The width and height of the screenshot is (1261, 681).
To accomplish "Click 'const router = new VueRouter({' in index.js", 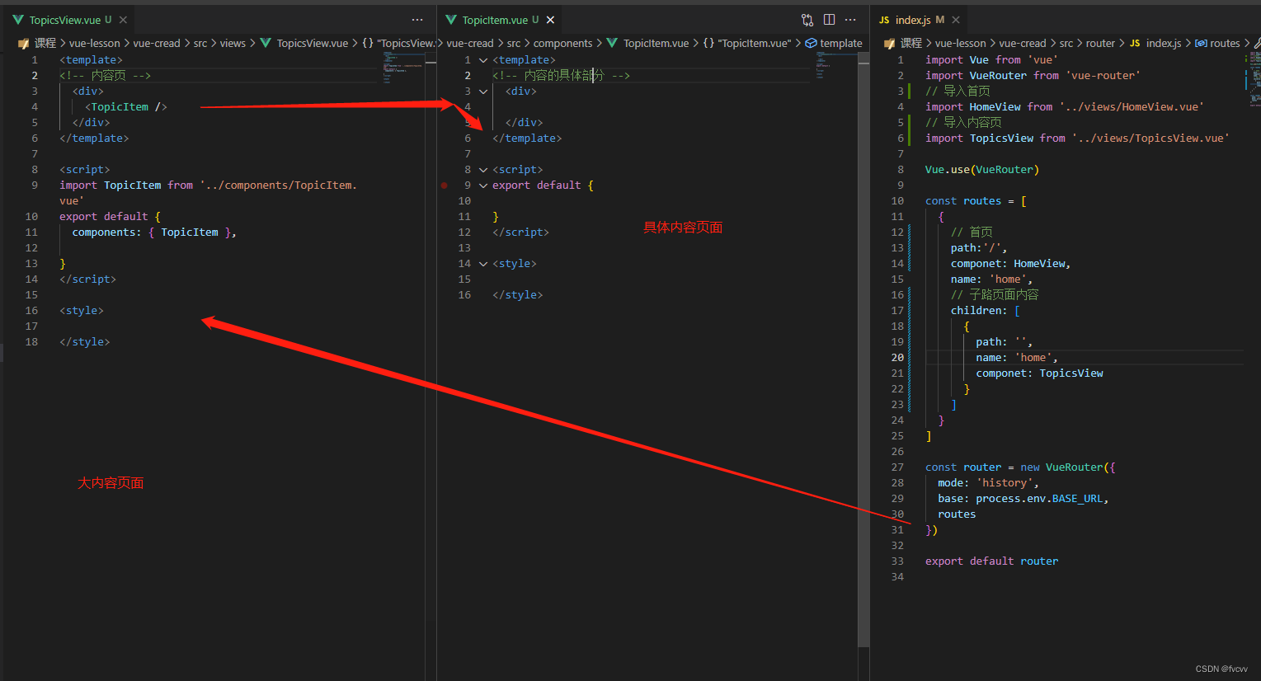I will pyautogui.click(x=1020, y=467).
